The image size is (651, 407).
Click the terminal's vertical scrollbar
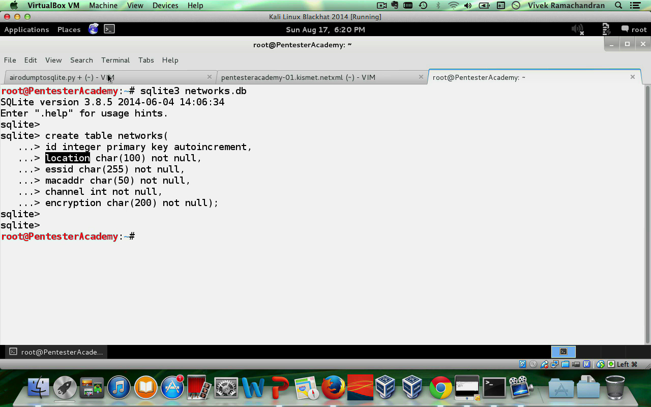coord(647,214)
